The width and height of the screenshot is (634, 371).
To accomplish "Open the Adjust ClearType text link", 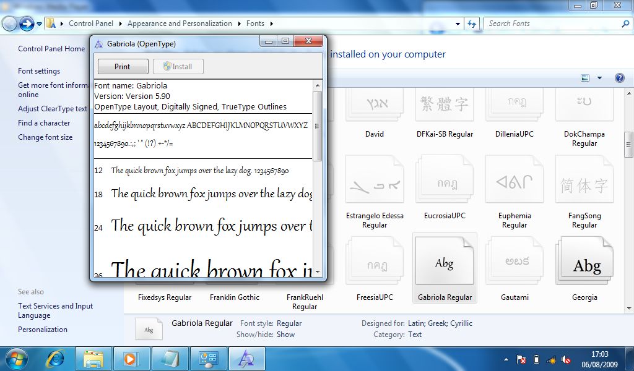I will pos(53,109).
